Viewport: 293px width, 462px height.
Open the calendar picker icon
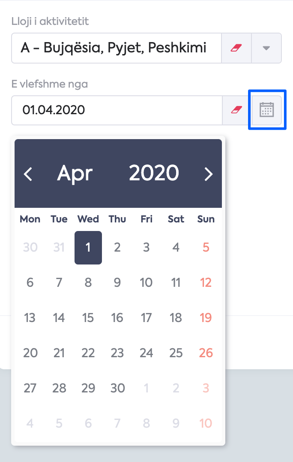(x=266, y=110)
